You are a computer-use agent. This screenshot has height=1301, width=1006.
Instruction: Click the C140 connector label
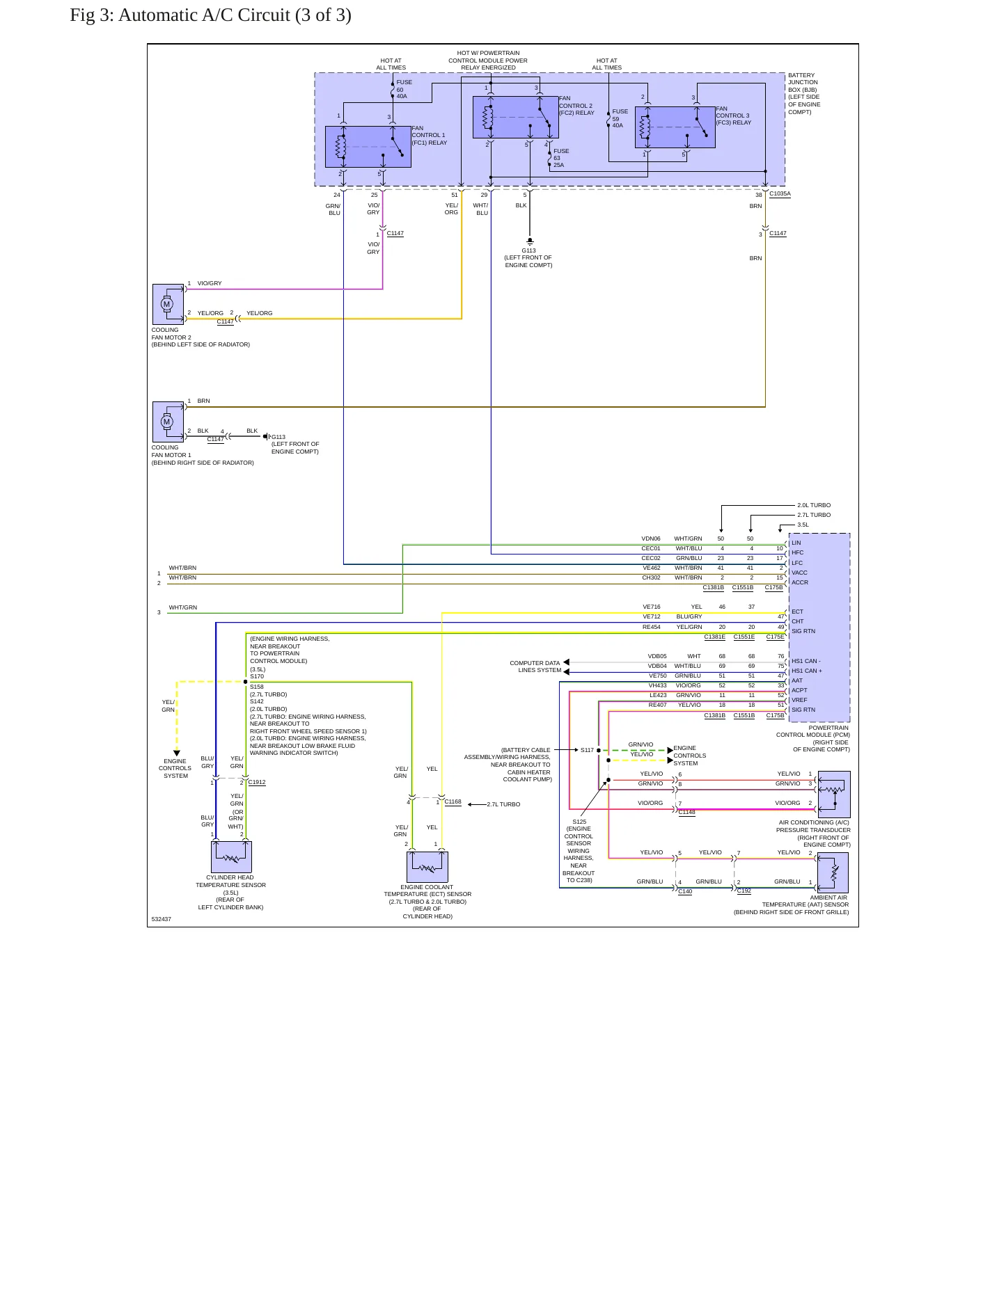pos(686,891)
